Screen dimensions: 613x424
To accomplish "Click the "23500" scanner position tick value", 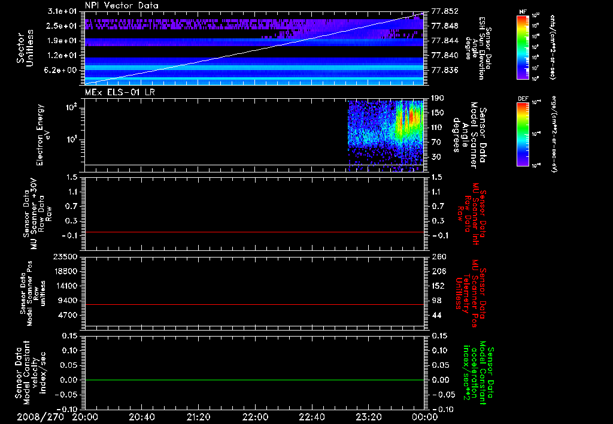I will point(65,257).
